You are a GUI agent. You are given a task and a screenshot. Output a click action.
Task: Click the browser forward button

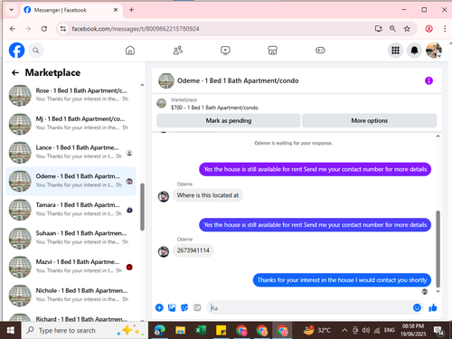(x=28, y=29)
